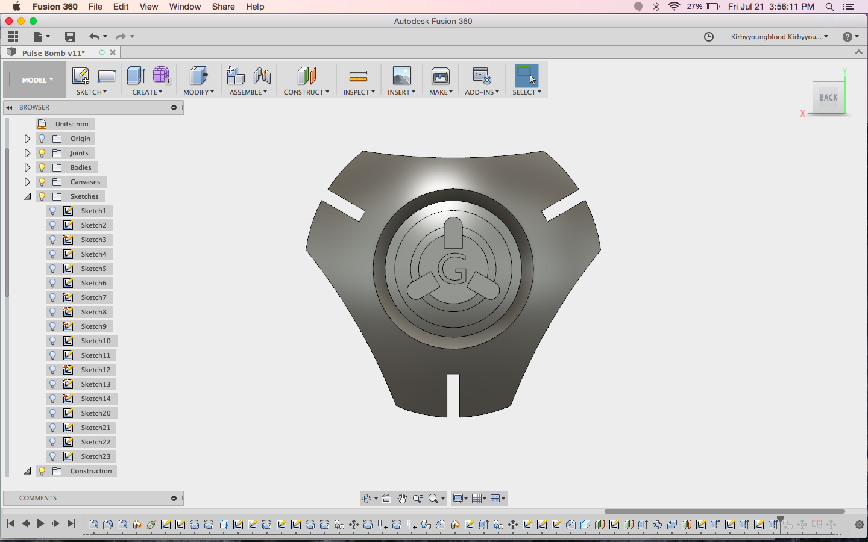
Task: Click the Wi-Fi status icon
Action: pos(674,7)
